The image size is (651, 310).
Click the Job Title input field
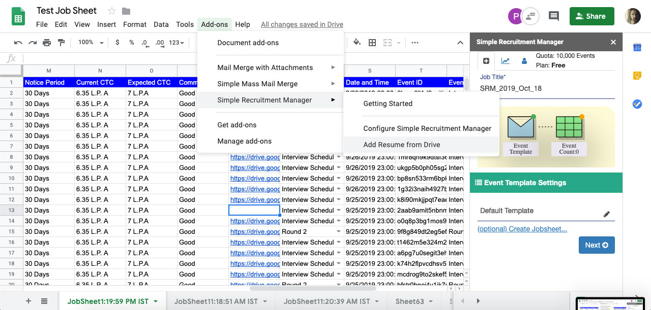click(547, 88)
